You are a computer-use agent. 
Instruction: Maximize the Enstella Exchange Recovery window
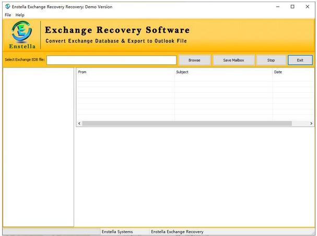point(292,7)
